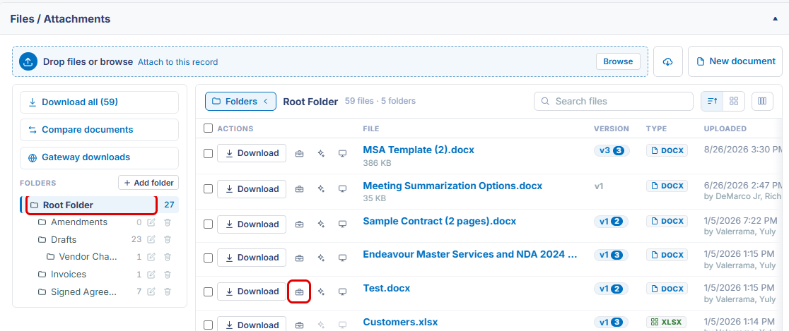789x331 pixels.
Task: Select checkbox for Endeavour Master Services row
Action: point(209,258)
